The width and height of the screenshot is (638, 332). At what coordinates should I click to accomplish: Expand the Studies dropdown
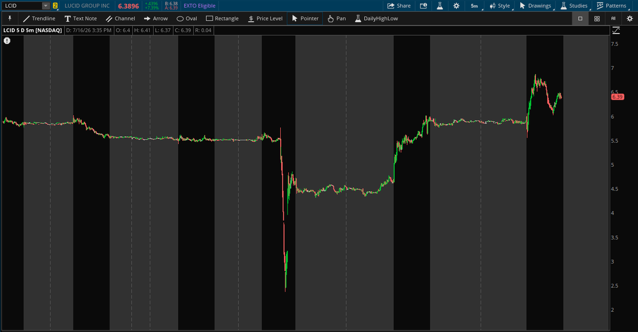click(574, 6)
